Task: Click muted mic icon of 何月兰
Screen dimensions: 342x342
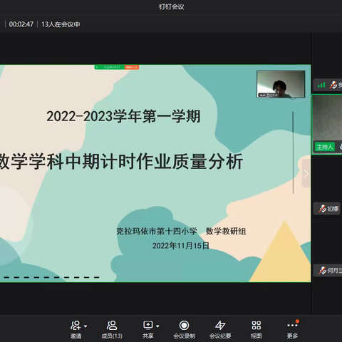Action: (x=322, y=270)
